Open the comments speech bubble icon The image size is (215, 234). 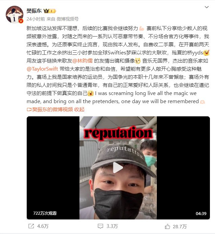pos(100,226)
